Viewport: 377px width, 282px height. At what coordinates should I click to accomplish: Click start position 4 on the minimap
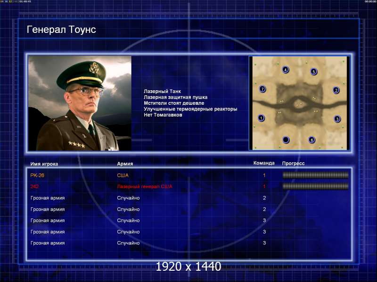[286, 70]
